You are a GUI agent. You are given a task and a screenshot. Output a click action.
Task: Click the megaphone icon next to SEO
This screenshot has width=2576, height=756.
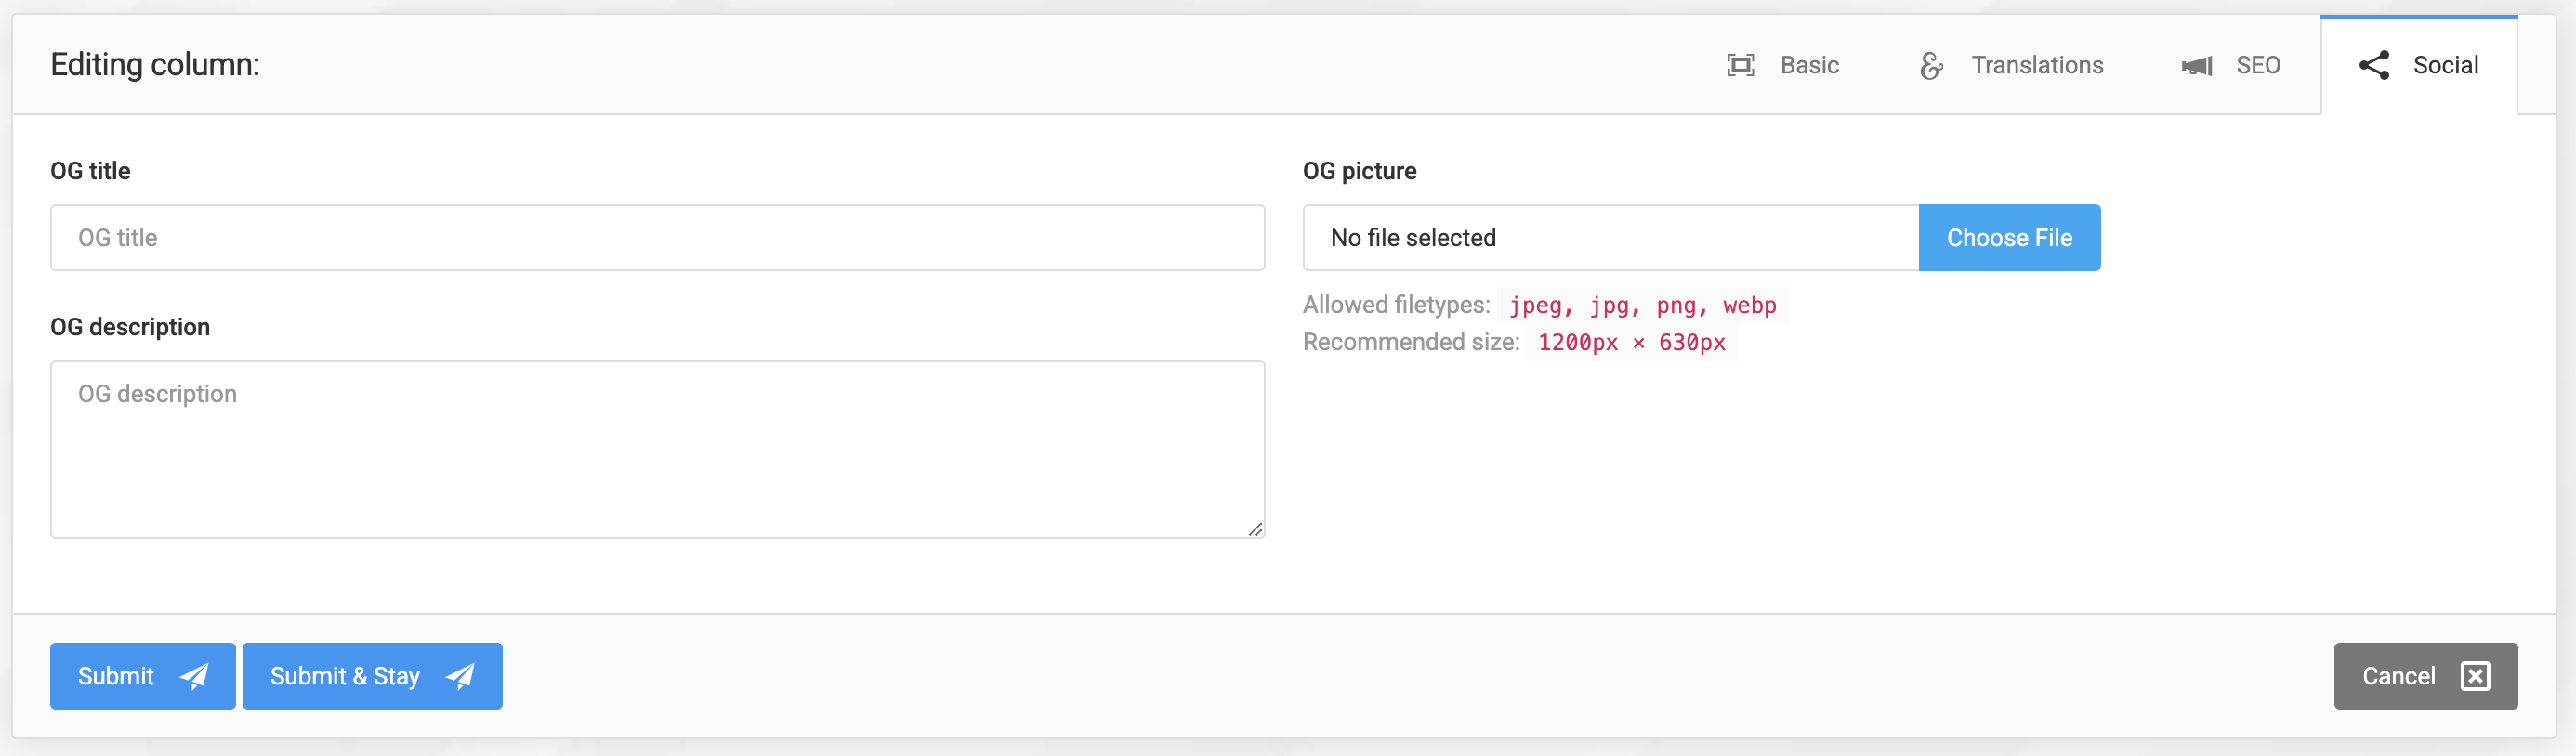click(x=2197, y=65)
